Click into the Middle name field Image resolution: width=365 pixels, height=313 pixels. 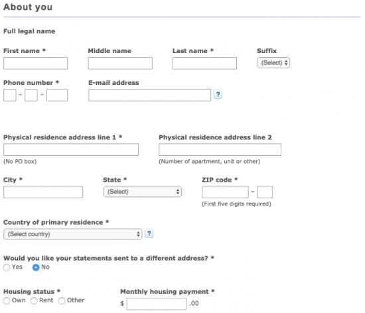(120, 63)
